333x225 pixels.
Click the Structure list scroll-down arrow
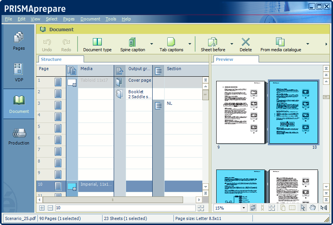point(205,187)
